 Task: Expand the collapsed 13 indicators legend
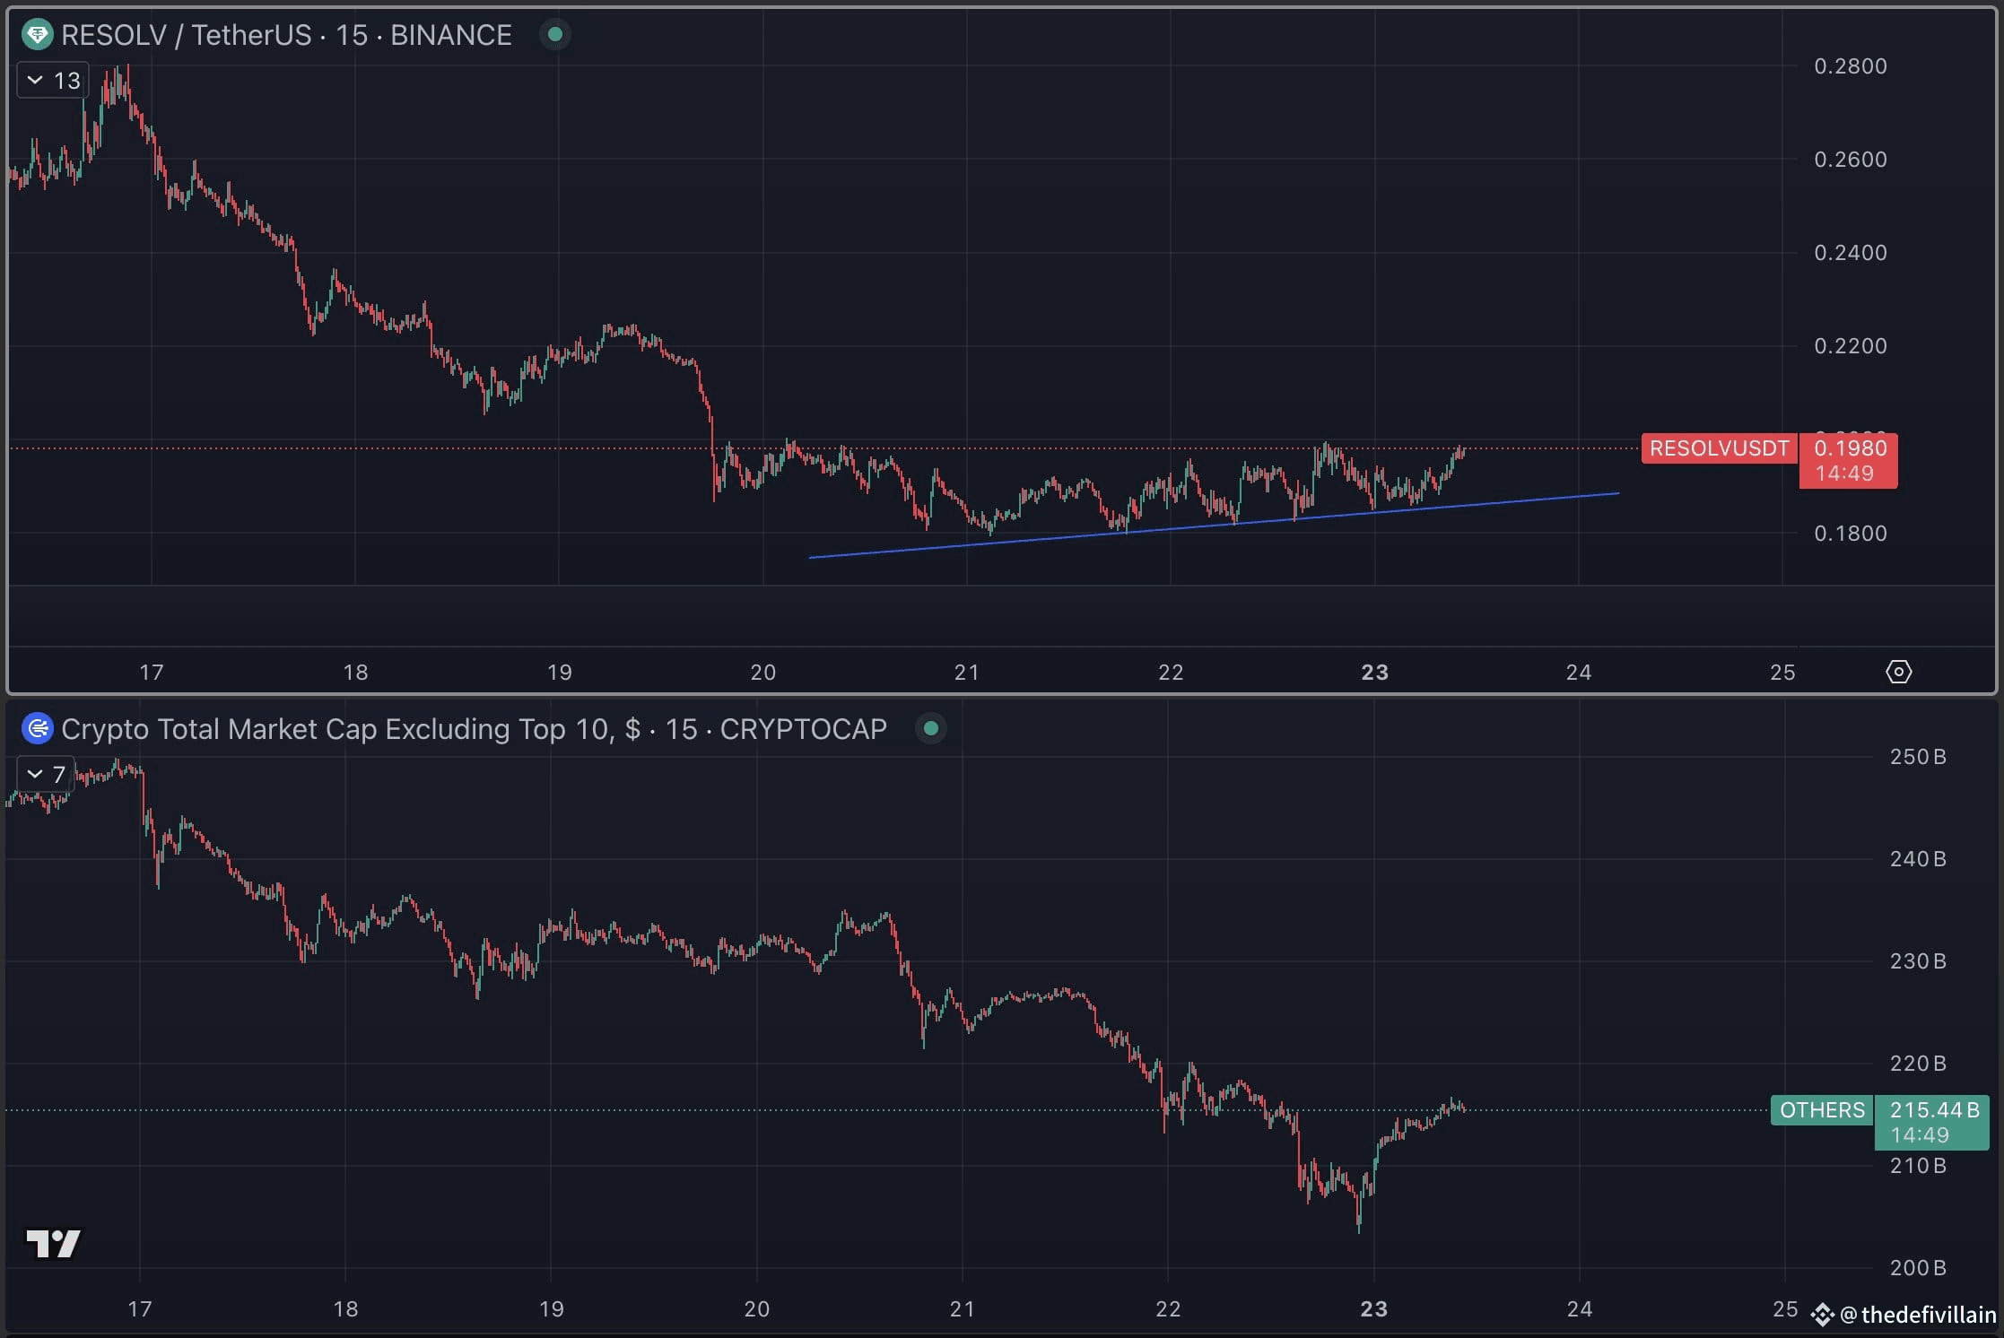click(53, 81)
